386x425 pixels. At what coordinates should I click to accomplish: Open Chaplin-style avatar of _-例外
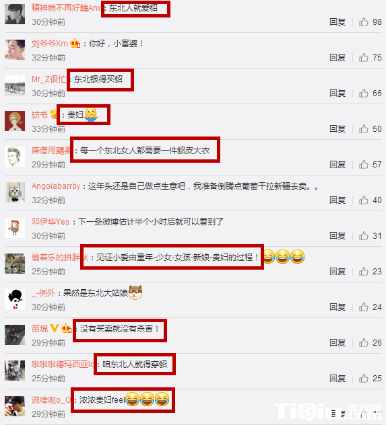[15, 299]
